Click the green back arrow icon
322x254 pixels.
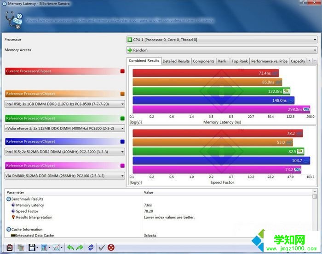70,248
